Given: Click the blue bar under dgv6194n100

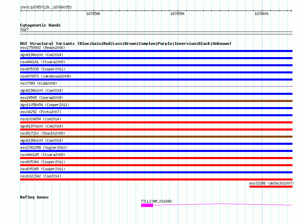Looking at the screenshot, I should tap(156, 58).
